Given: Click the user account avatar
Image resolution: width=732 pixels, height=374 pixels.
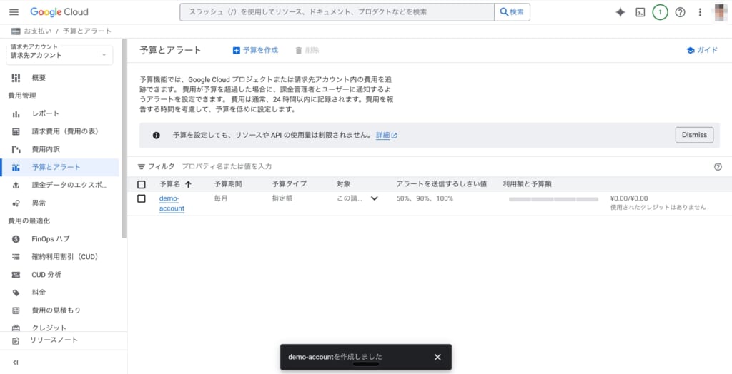Looking at the screenshot, I should pyautogui.click(x=721, y=12).
